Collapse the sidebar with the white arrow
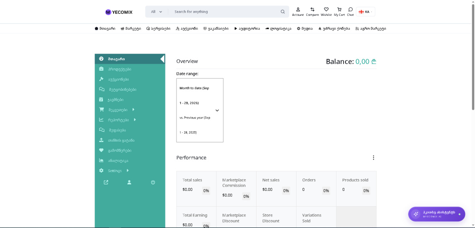The width and height of the screenshot is (475, 228). (162, 59)
